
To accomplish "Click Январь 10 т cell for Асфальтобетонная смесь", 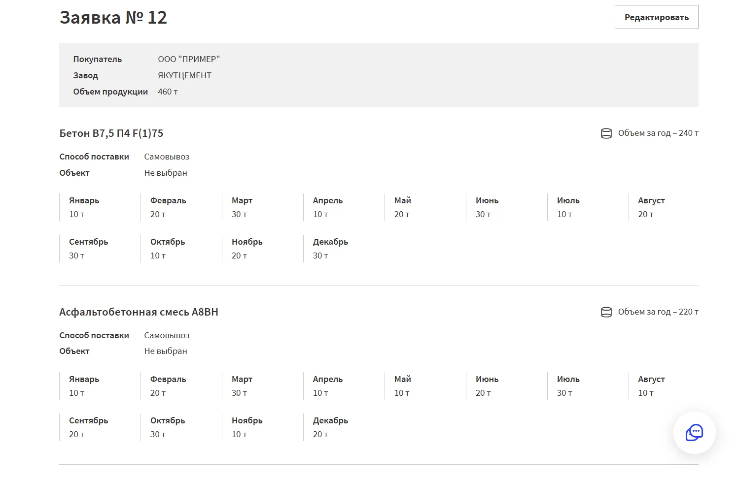I will (x=84, y=386).
